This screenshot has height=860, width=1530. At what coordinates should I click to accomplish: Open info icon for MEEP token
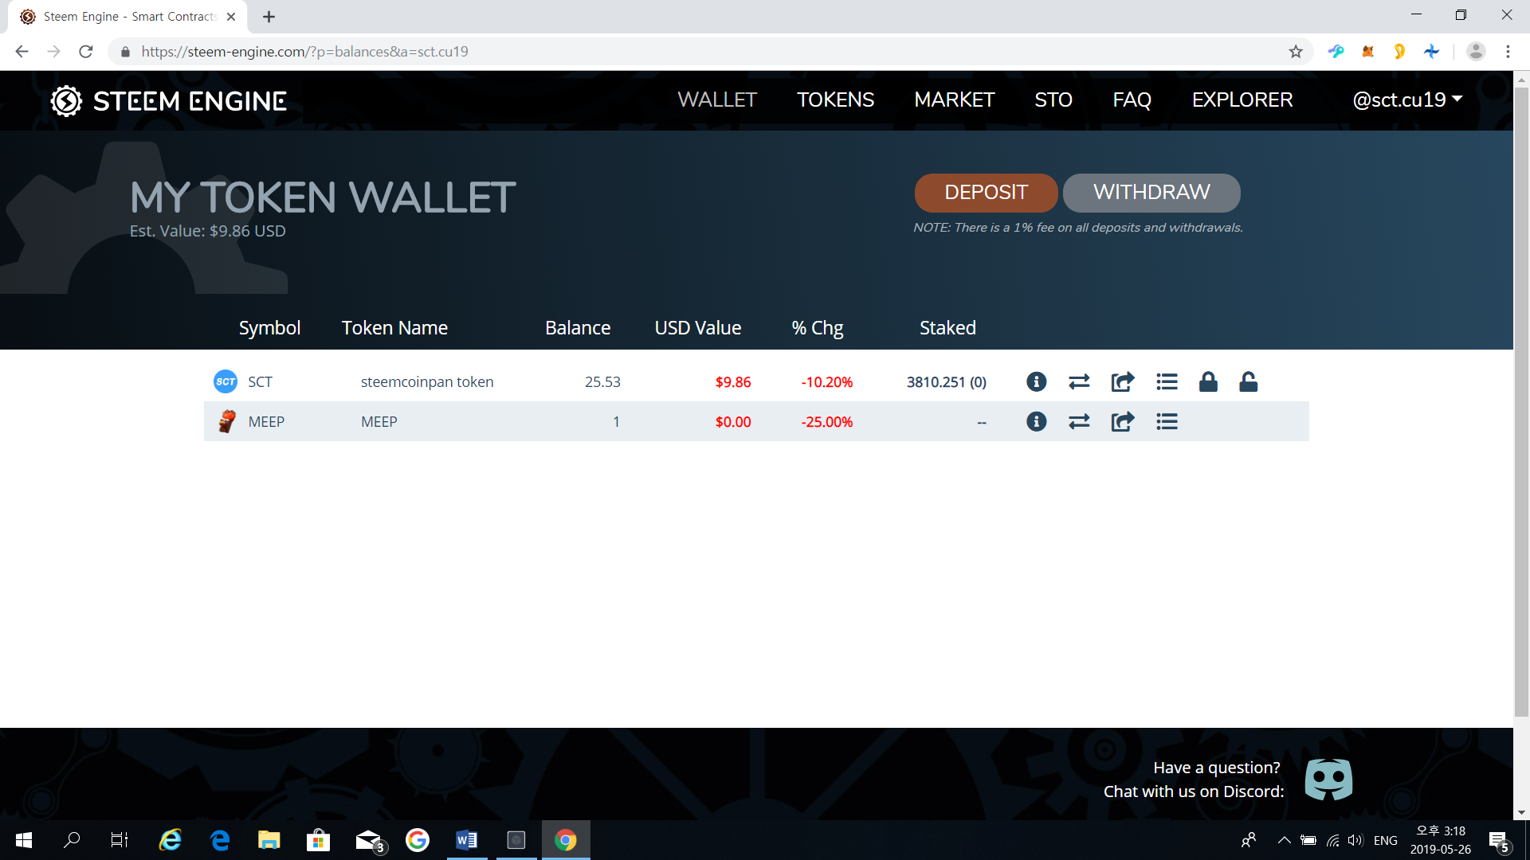point(1036,421)
